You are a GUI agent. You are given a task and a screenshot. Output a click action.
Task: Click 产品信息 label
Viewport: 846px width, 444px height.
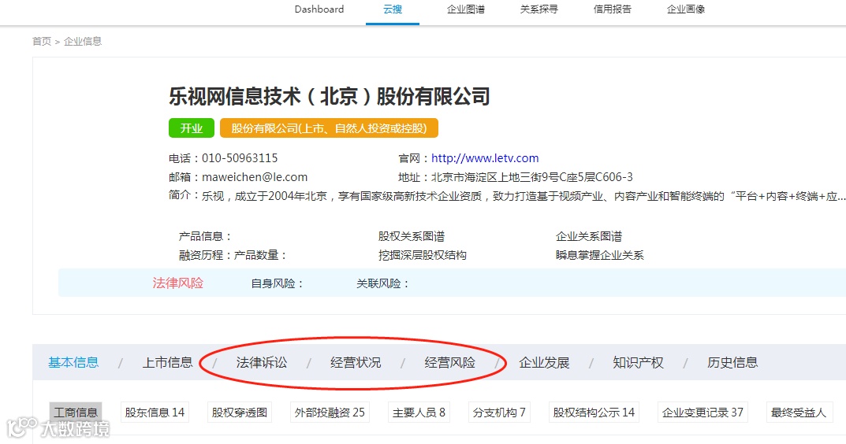tap(206, 236)
